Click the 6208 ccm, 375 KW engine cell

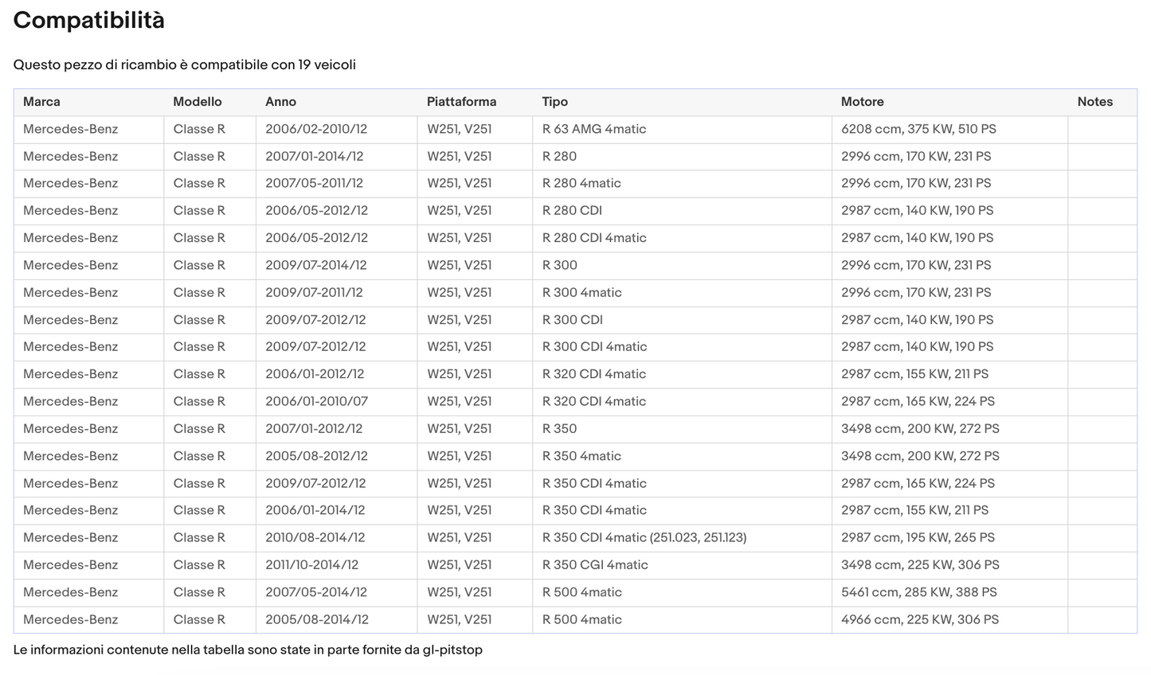pos(918,129)
